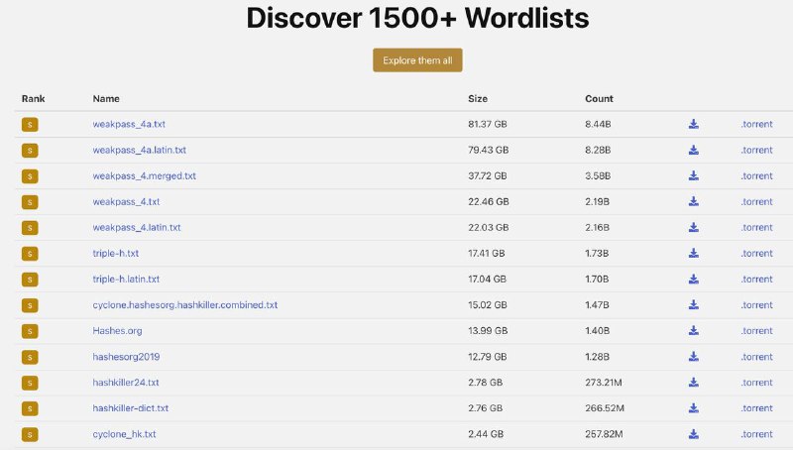Get .torrent for cyclone.hashesorg.hashkiller.combined.txt

[756, 304]
